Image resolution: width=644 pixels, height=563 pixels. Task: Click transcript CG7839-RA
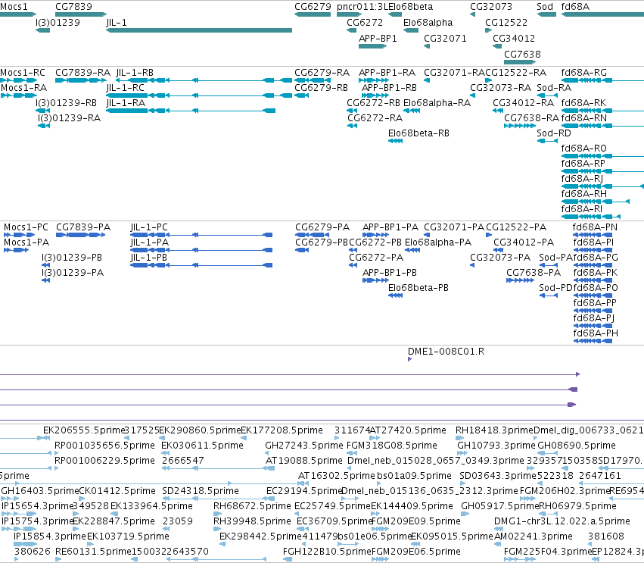pyautogui.click(x=81, y=80)
